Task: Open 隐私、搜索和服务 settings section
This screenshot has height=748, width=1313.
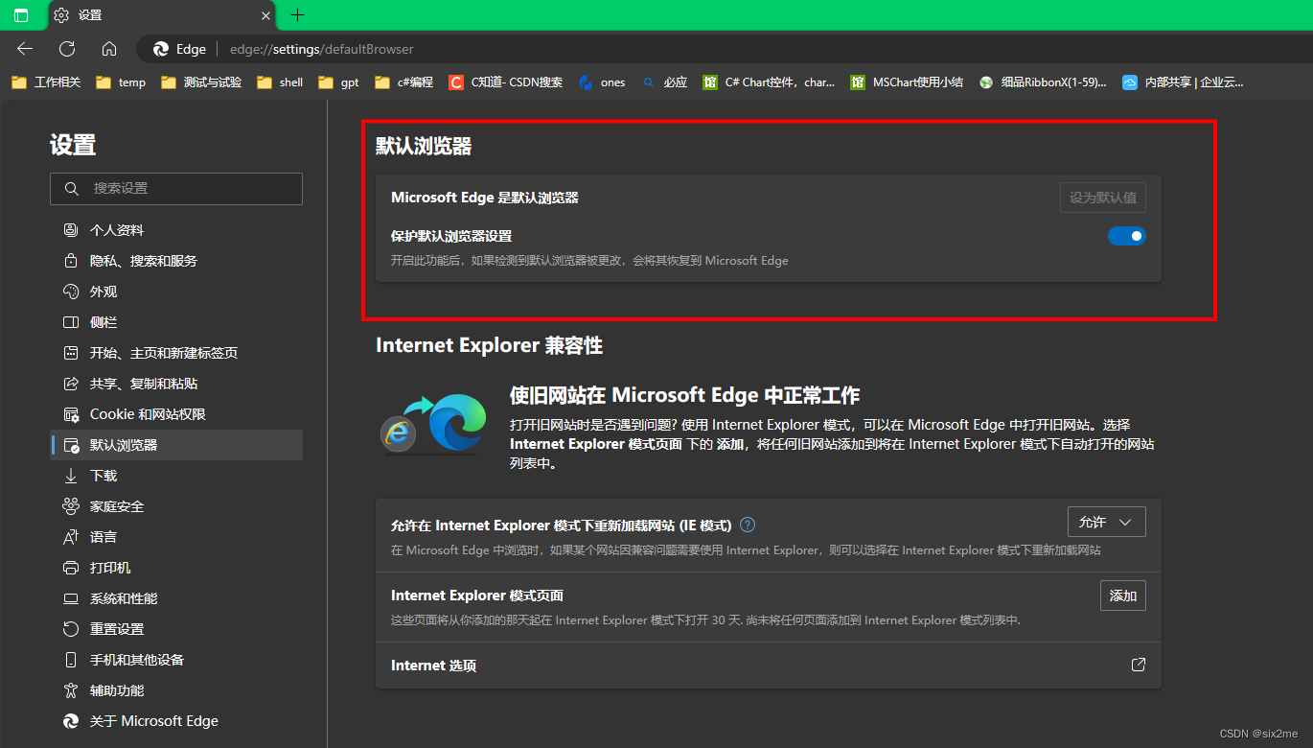Action: tap(176, 261)
